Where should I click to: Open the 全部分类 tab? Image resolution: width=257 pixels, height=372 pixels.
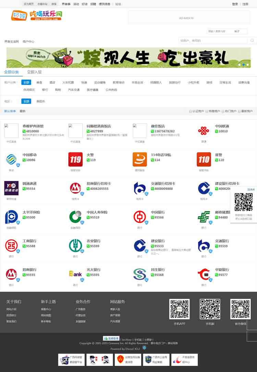(x=11, y=72)
